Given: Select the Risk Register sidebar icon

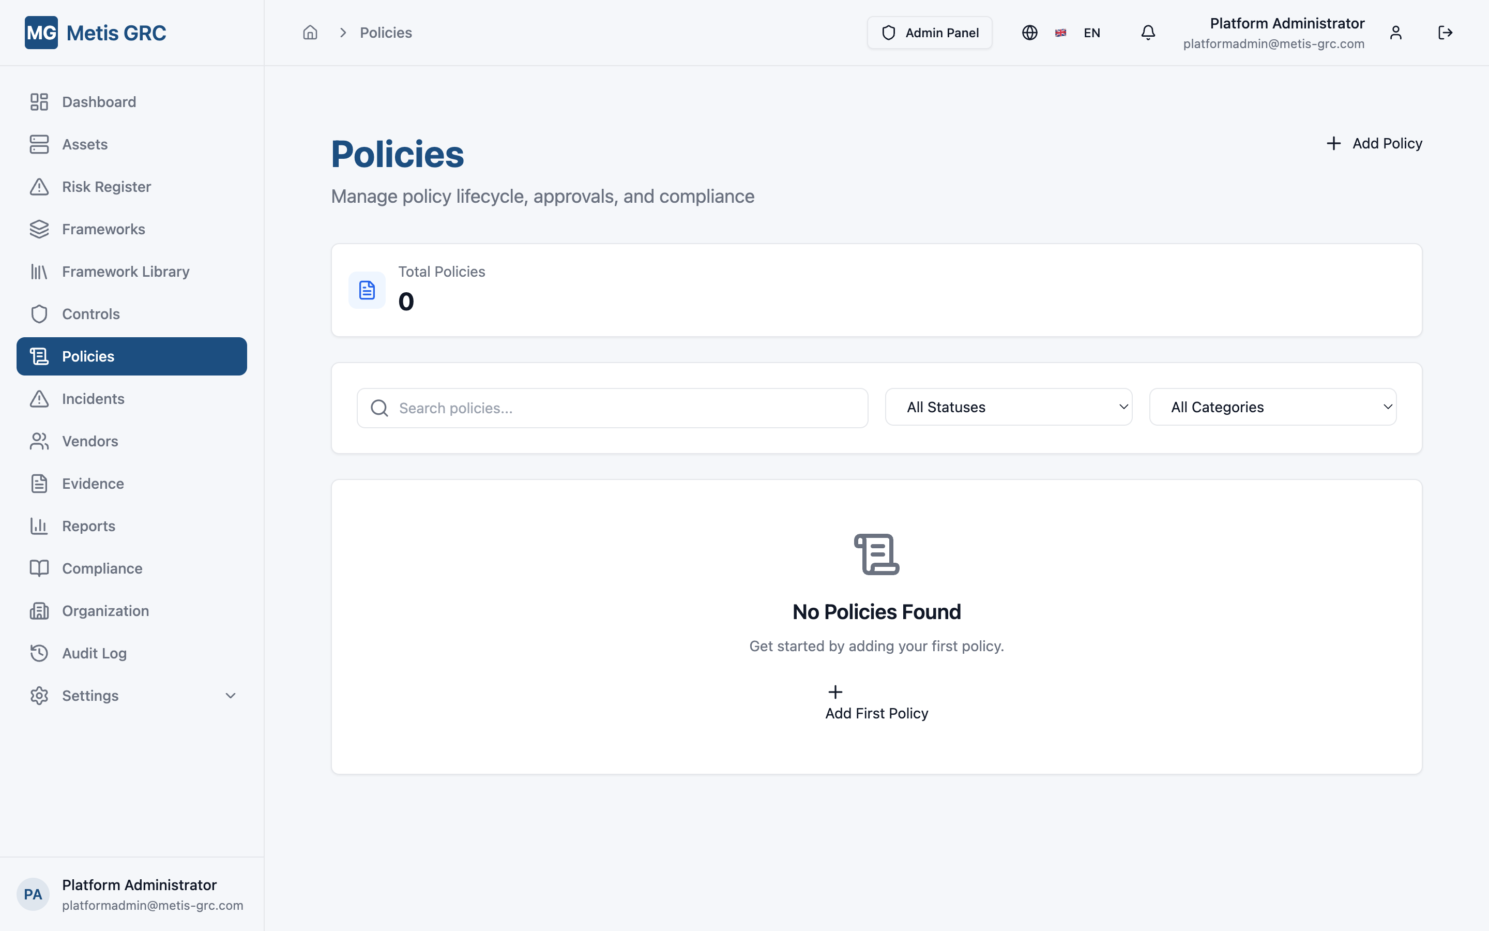Looking at the screenshot, I should coord(39,186).
